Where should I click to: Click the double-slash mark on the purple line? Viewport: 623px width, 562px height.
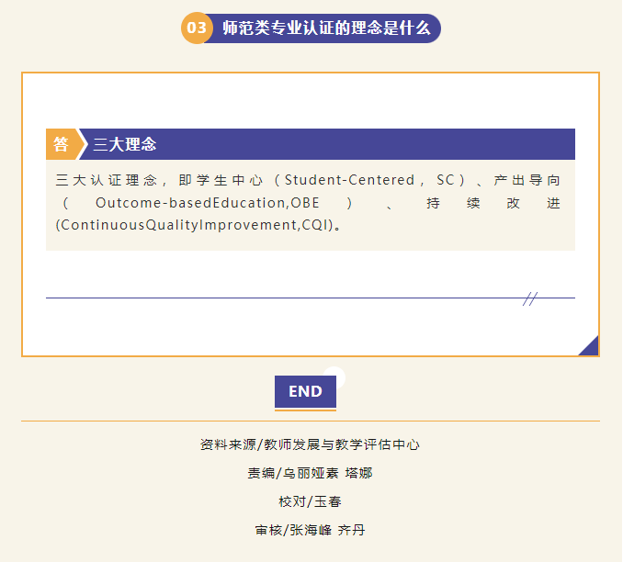pyautogui.click(x=530, y=298)
